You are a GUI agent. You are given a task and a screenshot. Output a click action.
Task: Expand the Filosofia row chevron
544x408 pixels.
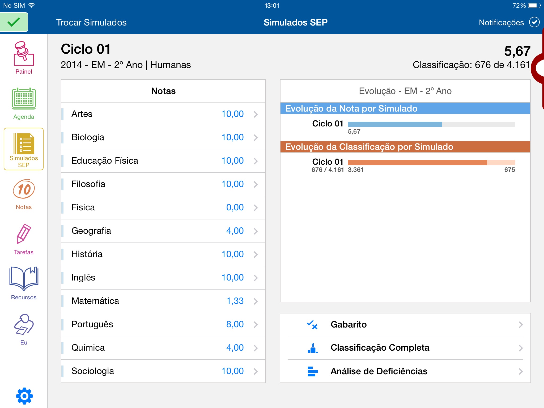(x=256, y=184)
